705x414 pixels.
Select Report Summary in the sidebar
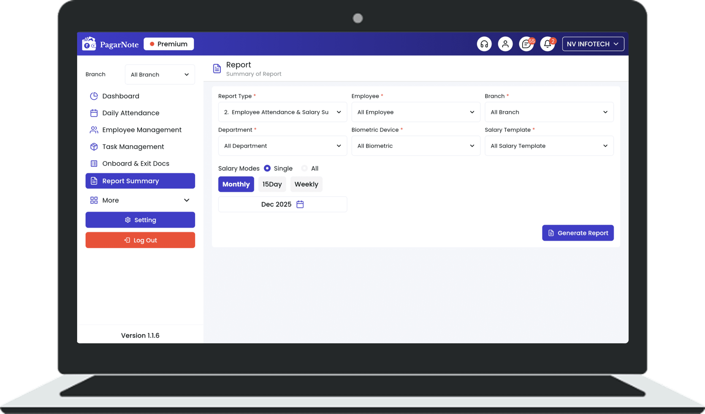140,181
